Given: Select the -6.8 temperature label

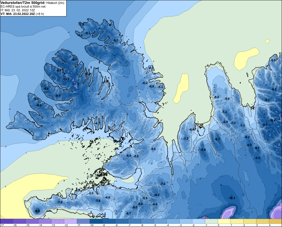Looking at the screenshot, I should pyautogui.click(x=152, y=86).
